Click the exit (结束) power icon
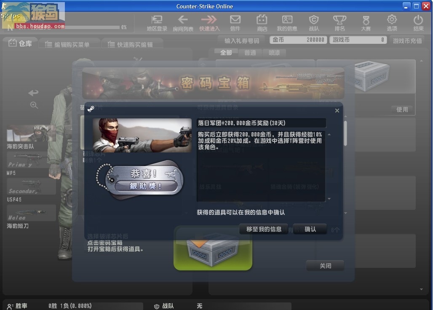This screenshot has width=433, height=310. [418, 23]
